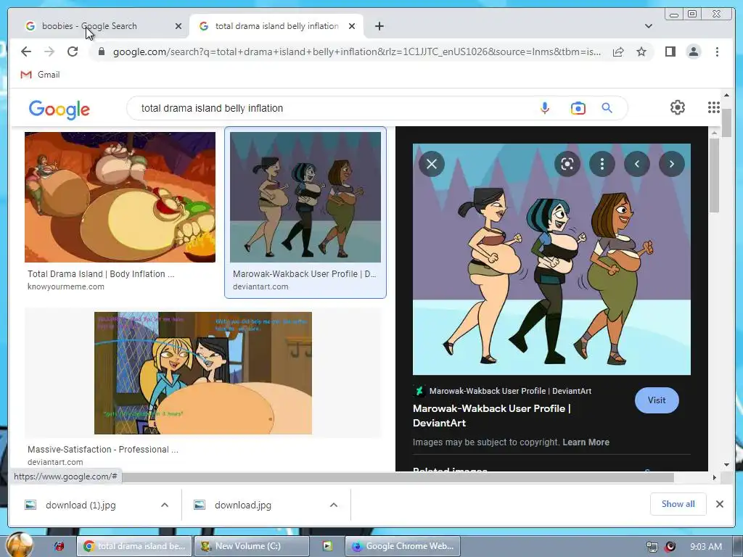
Task: Open the Learn More copyright link
Action: click(x=586, y=442)
